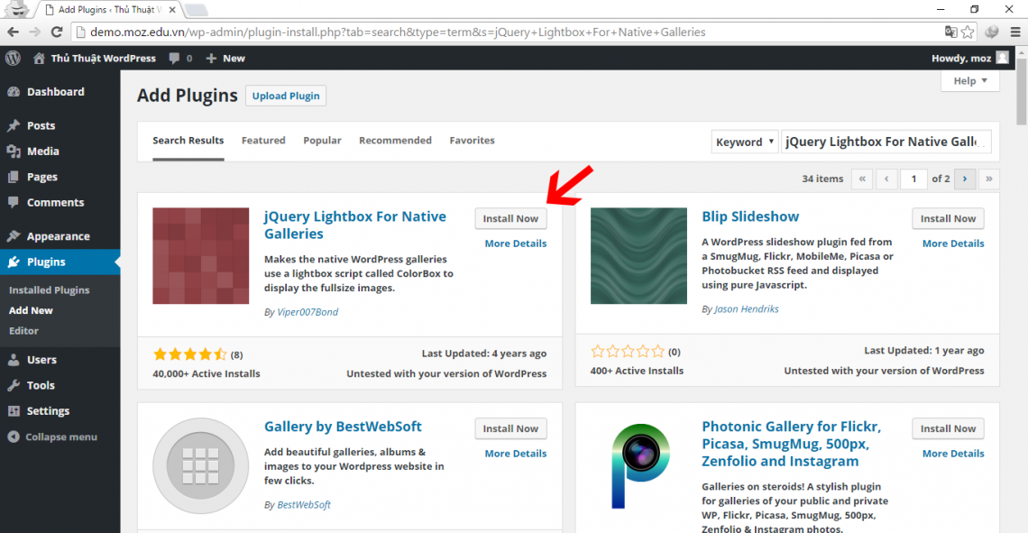The image size is (1028, 533).
Task: Select the Settings wrench icon
Action: 14,410
